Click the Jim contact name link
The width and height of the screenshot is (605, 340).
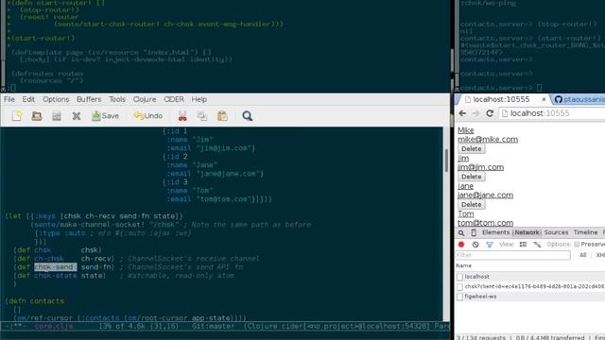pos(463,158)
